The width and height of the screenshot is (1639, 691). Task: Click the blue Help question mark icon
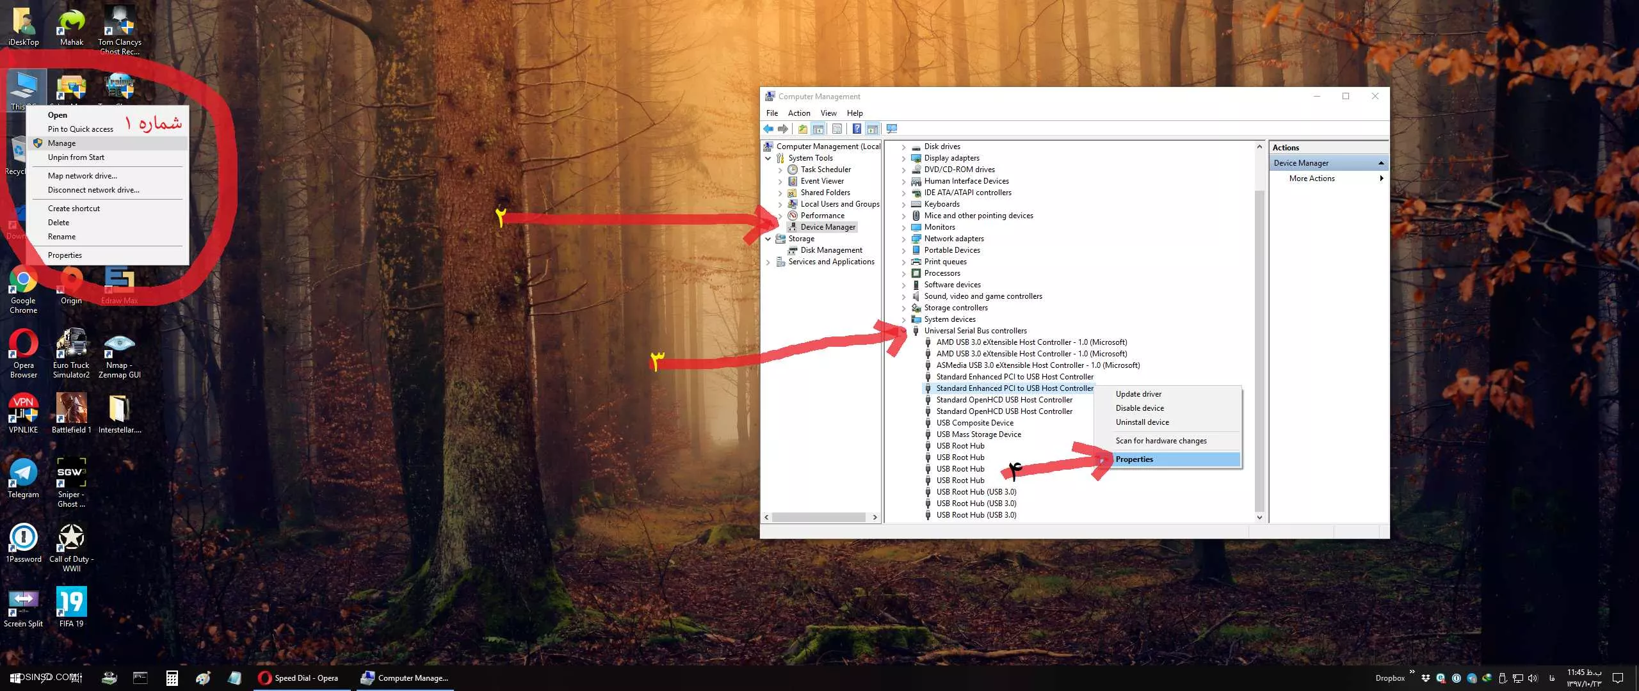pyautogui.click(x=857, y=129)
